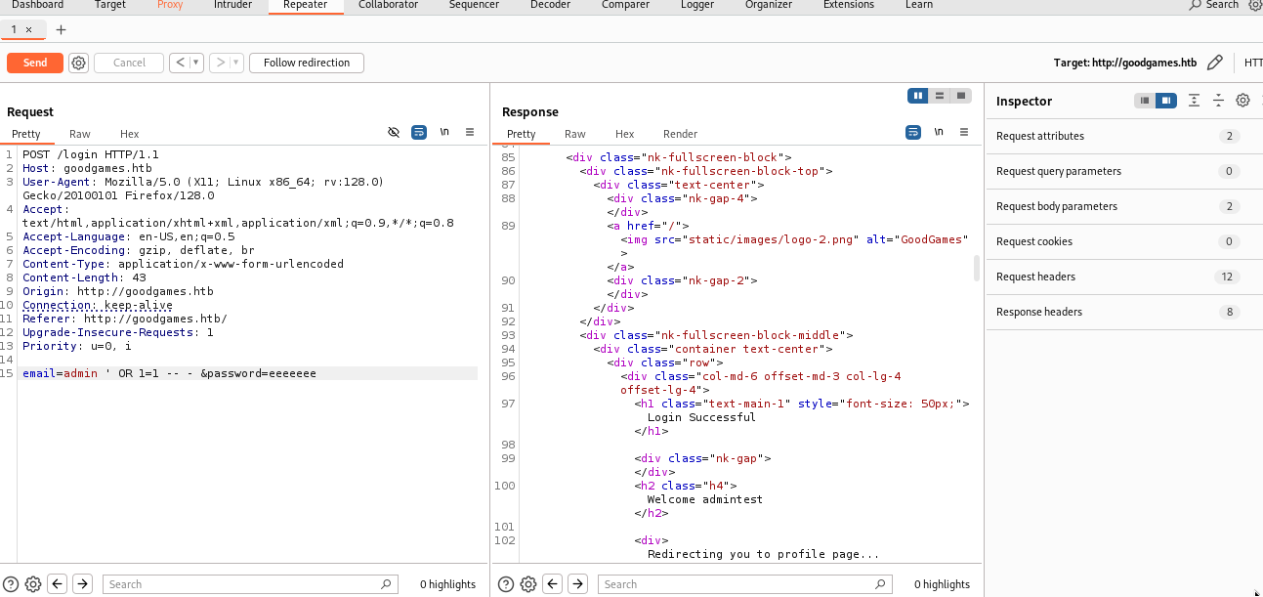Open Logger tab
This screenshot has height=597, width=1263.
pyautogui.click(x=696, y=5)
